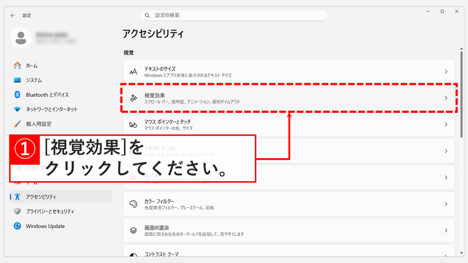468x263 pixels.
Task: Click the 視覚 section label
Action: [128, 53]
